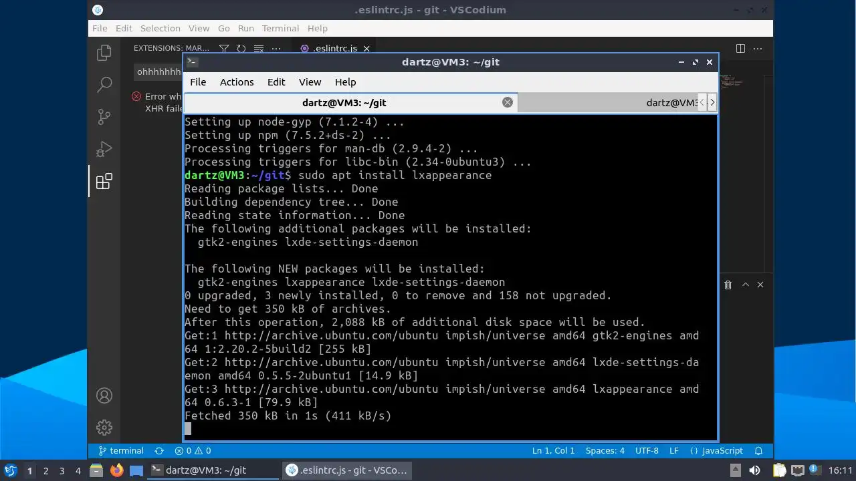Screen dimensions: 856x481
Task: Close the VSCodium bottom panel
Action: pyautogui.click(x=760, y=285)
